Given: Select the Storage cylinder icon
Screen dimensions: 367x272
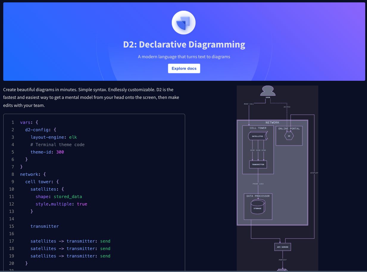Looking at the screenshot, I should tap(258, 207).
